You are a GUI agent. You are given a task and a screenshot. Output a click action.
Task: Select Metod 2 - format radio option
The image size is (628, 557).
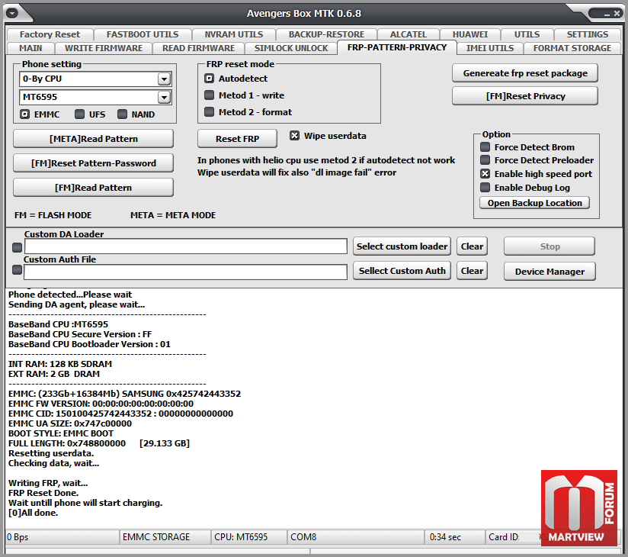click(209, 111)
